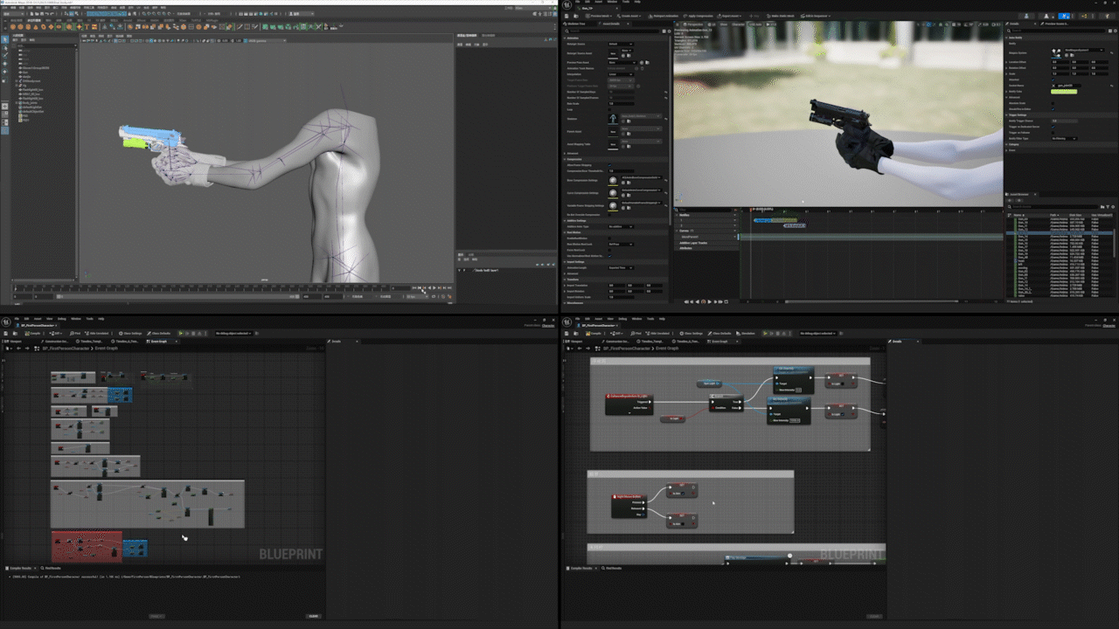
Task: Click the Skeleton asset thumbnail in Asset Details
Action: (x=613, y=119)
